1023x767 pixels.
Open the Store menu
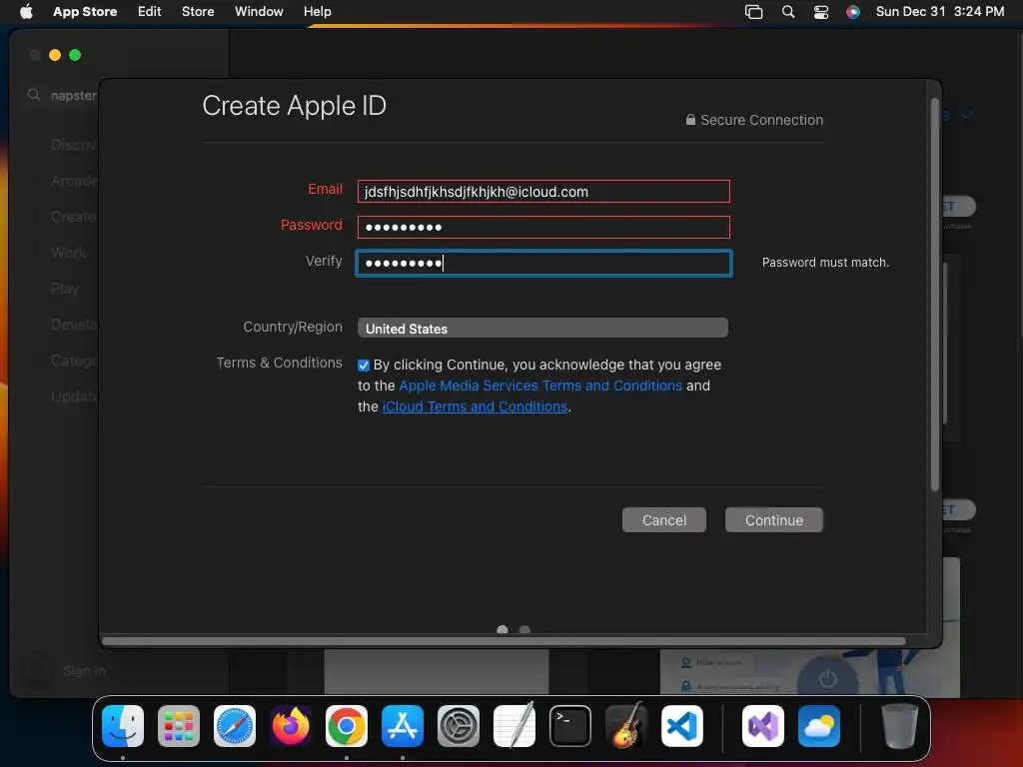click(x=198, y=11)
